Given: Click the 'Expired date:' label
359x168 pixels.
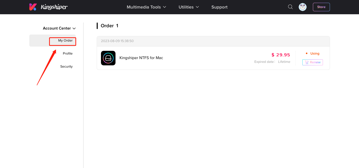Looking at the screenshot, I should pos(265,62).
